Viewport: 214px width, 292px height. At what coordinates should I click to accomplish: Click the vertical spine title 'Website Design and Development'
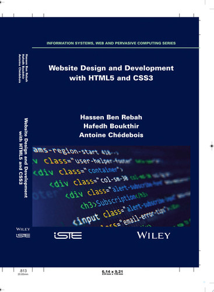pyautogui.click(x=26, y=158)
